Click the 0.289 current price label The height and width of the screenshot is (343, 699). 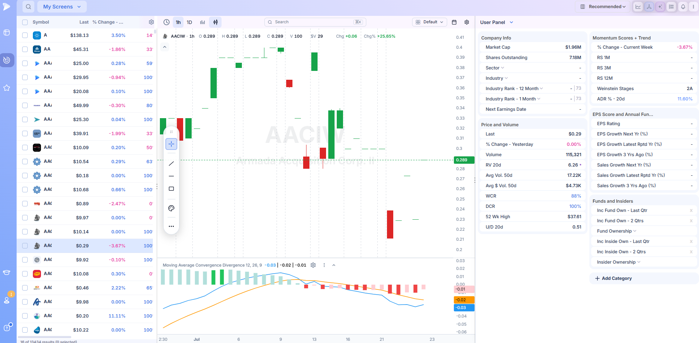[464, 160]
